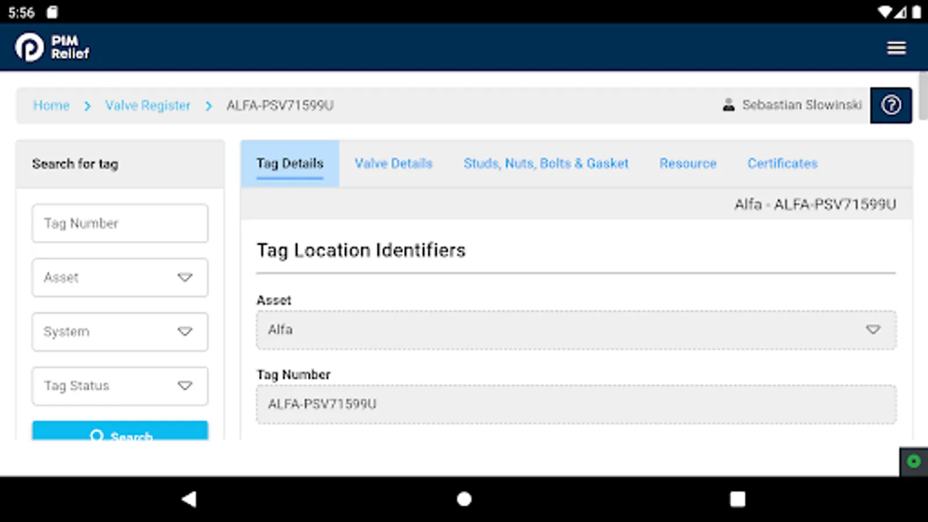Open the Certificates tab
The width and height of the screenshot is (928, 522).
(782, 163)
